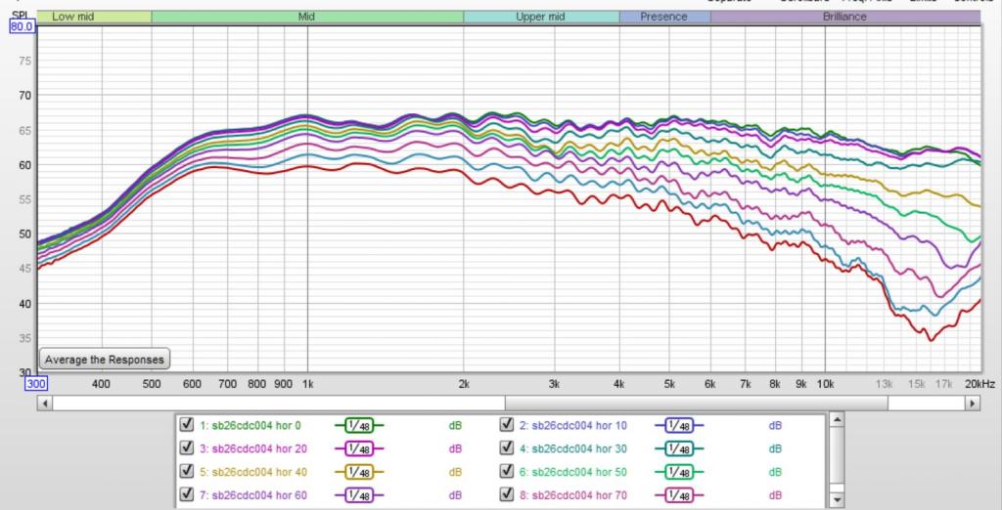Toggle the sb26cdc004 hor 20 checkbox
1002x510 pixels.
[x=187, y=448]
